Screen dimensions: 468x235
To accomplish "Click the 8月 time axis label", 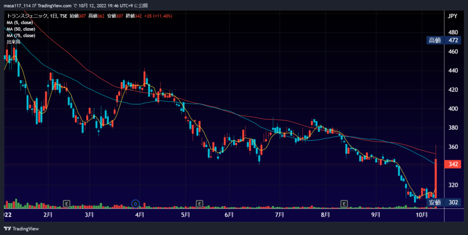I will pyautogui.click(x=325, y=215).
